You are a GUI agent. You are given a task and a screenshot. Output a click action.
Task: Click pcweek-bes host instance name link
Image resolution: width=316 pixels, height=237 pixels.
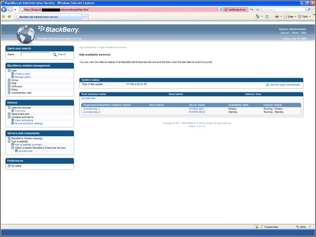coord(88,98)
